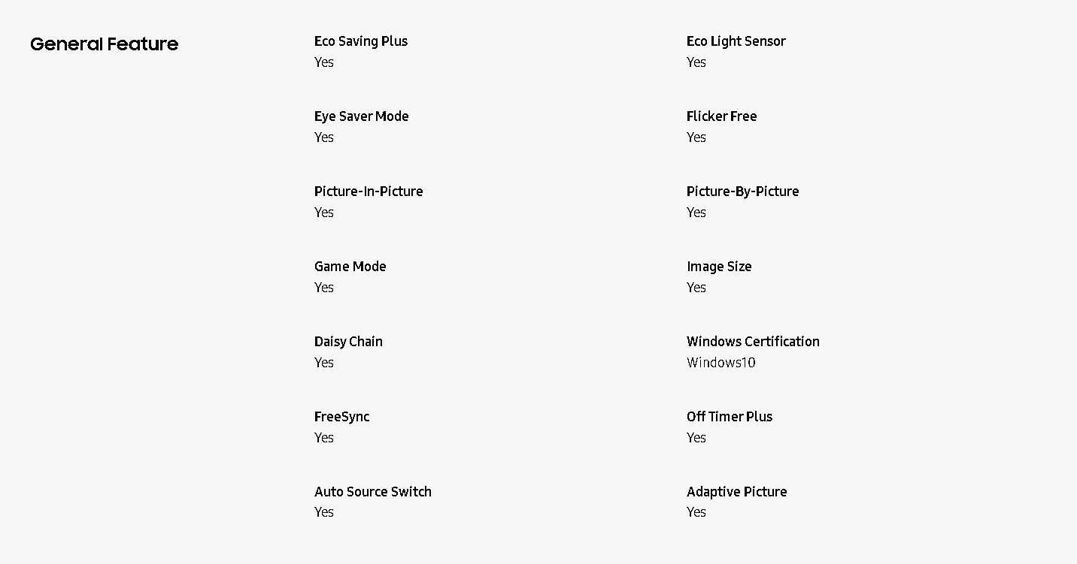Select the Off Timer Plus label
This screenshot has height=564, width=1077.
[x=729, y=417]
